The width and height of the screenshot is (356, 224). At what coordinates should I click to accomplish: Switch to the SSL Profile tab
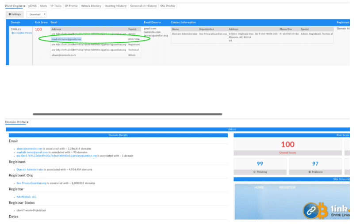point(168,6)
